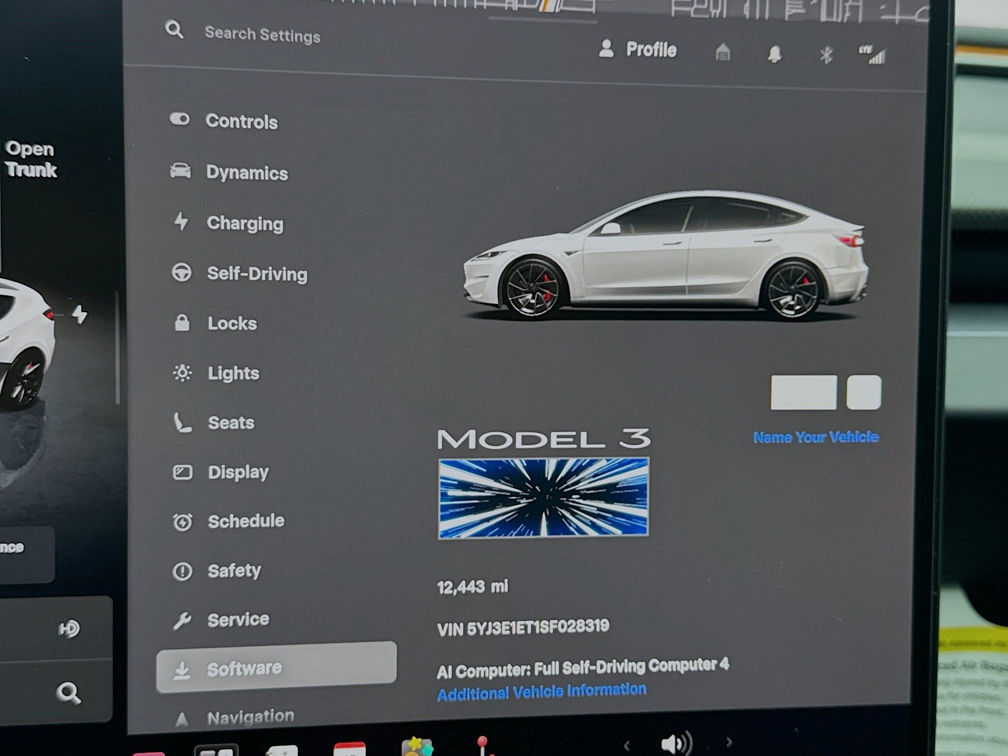Viewport: 1008px width, 756px height.
Task: Click the Safety exclamation icon
Action: pos(182,571)
